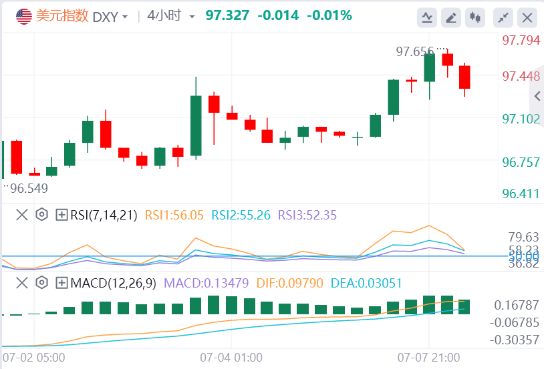Click the US flag symbol icon
544x369 pixels.
[23, 16]
